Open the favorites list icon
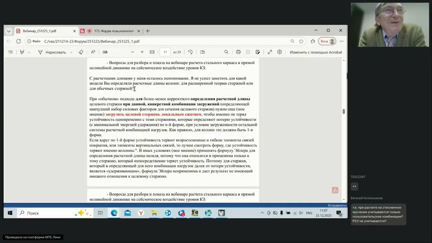The image size is (432, 243). 313,41
